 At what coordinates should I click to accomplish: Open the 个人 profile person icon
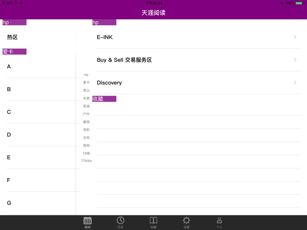coord(219,221)
